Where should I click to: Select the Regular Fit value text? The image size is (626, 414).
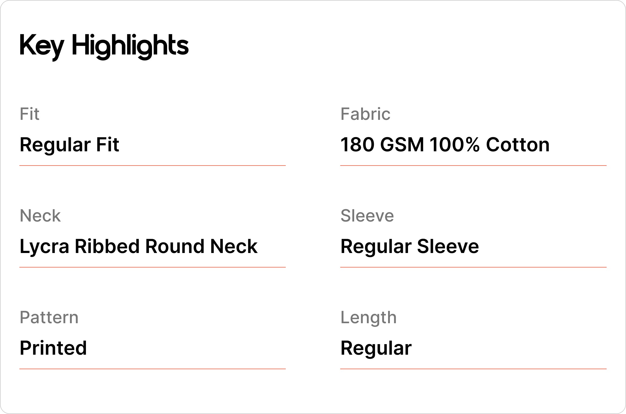pos(69,144)
